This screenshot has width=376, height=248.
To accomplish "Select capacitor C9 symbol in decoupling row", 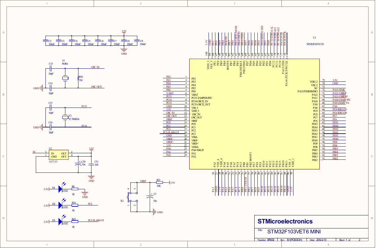I will (137, 41).
